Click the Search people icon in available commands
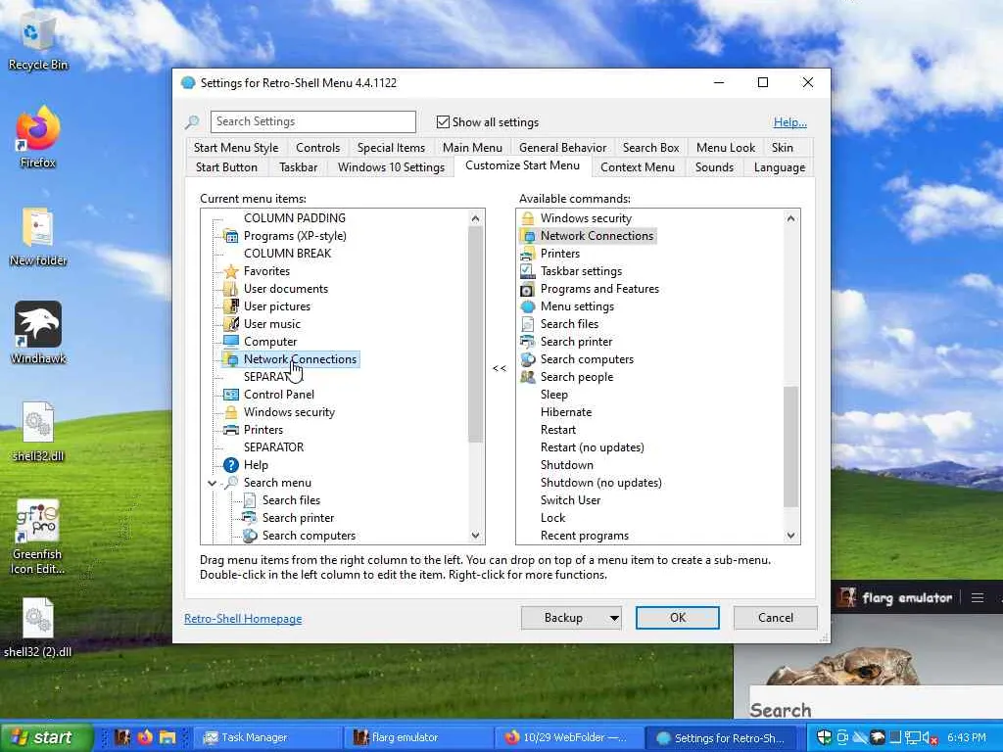This screenshot has width=1003, height=752. (528, 377)
